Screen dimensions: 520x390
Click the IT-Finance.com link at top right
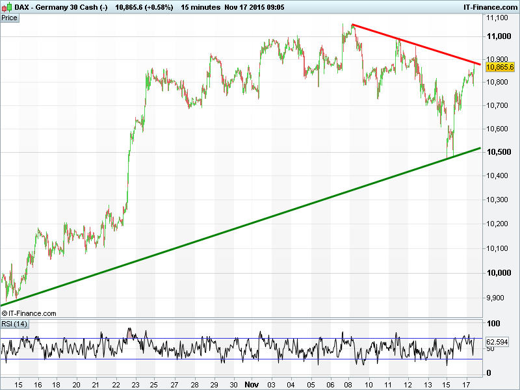pos(487,6)
